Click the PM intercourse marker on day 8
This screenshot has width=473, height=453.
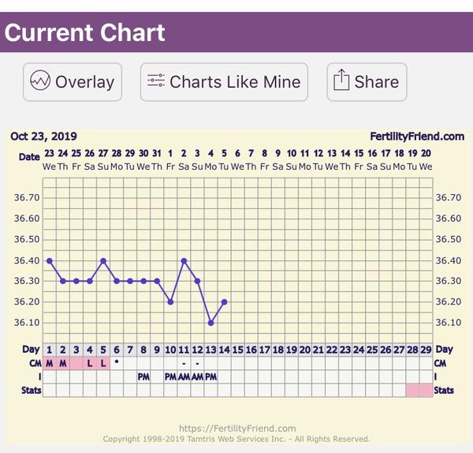143,376
